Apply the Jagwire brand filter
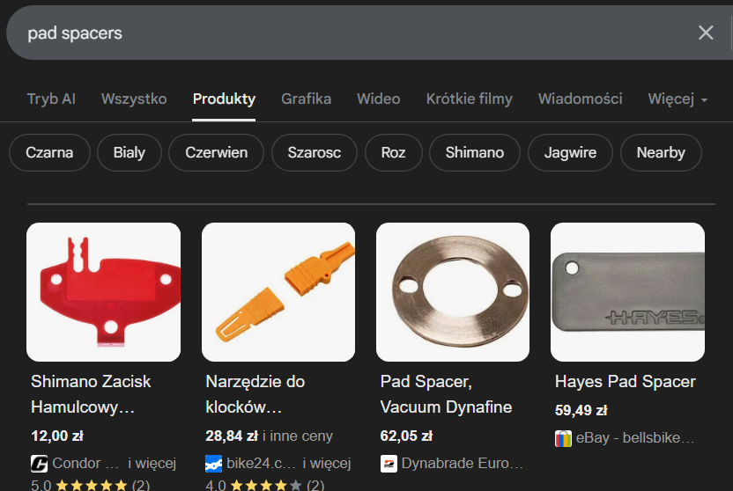 pyautogui.click(x=570, y=152)
